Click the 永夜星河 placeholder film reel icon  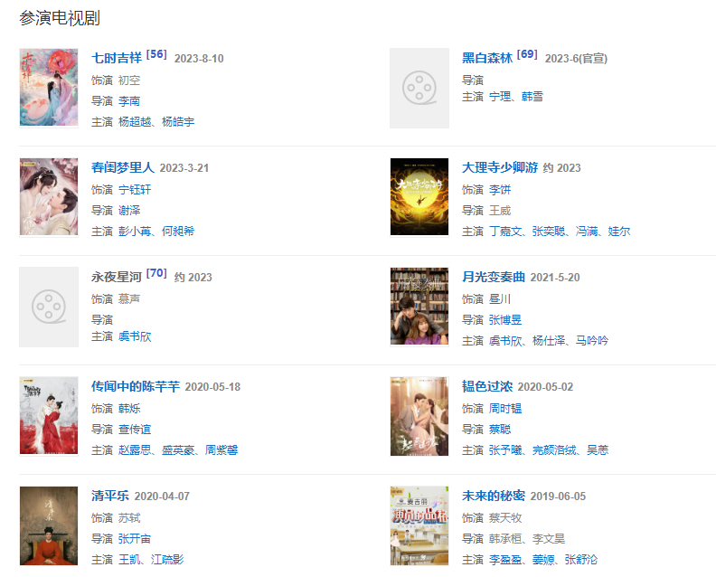[x=49, y=307]
